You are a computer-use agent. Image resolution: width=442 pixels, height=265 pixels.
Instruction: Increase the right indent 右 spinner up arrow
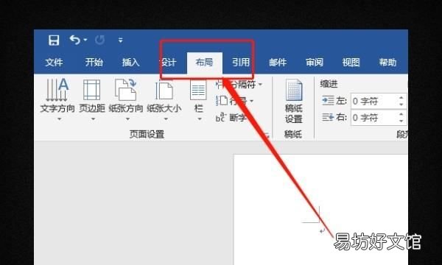coord(402,114)
